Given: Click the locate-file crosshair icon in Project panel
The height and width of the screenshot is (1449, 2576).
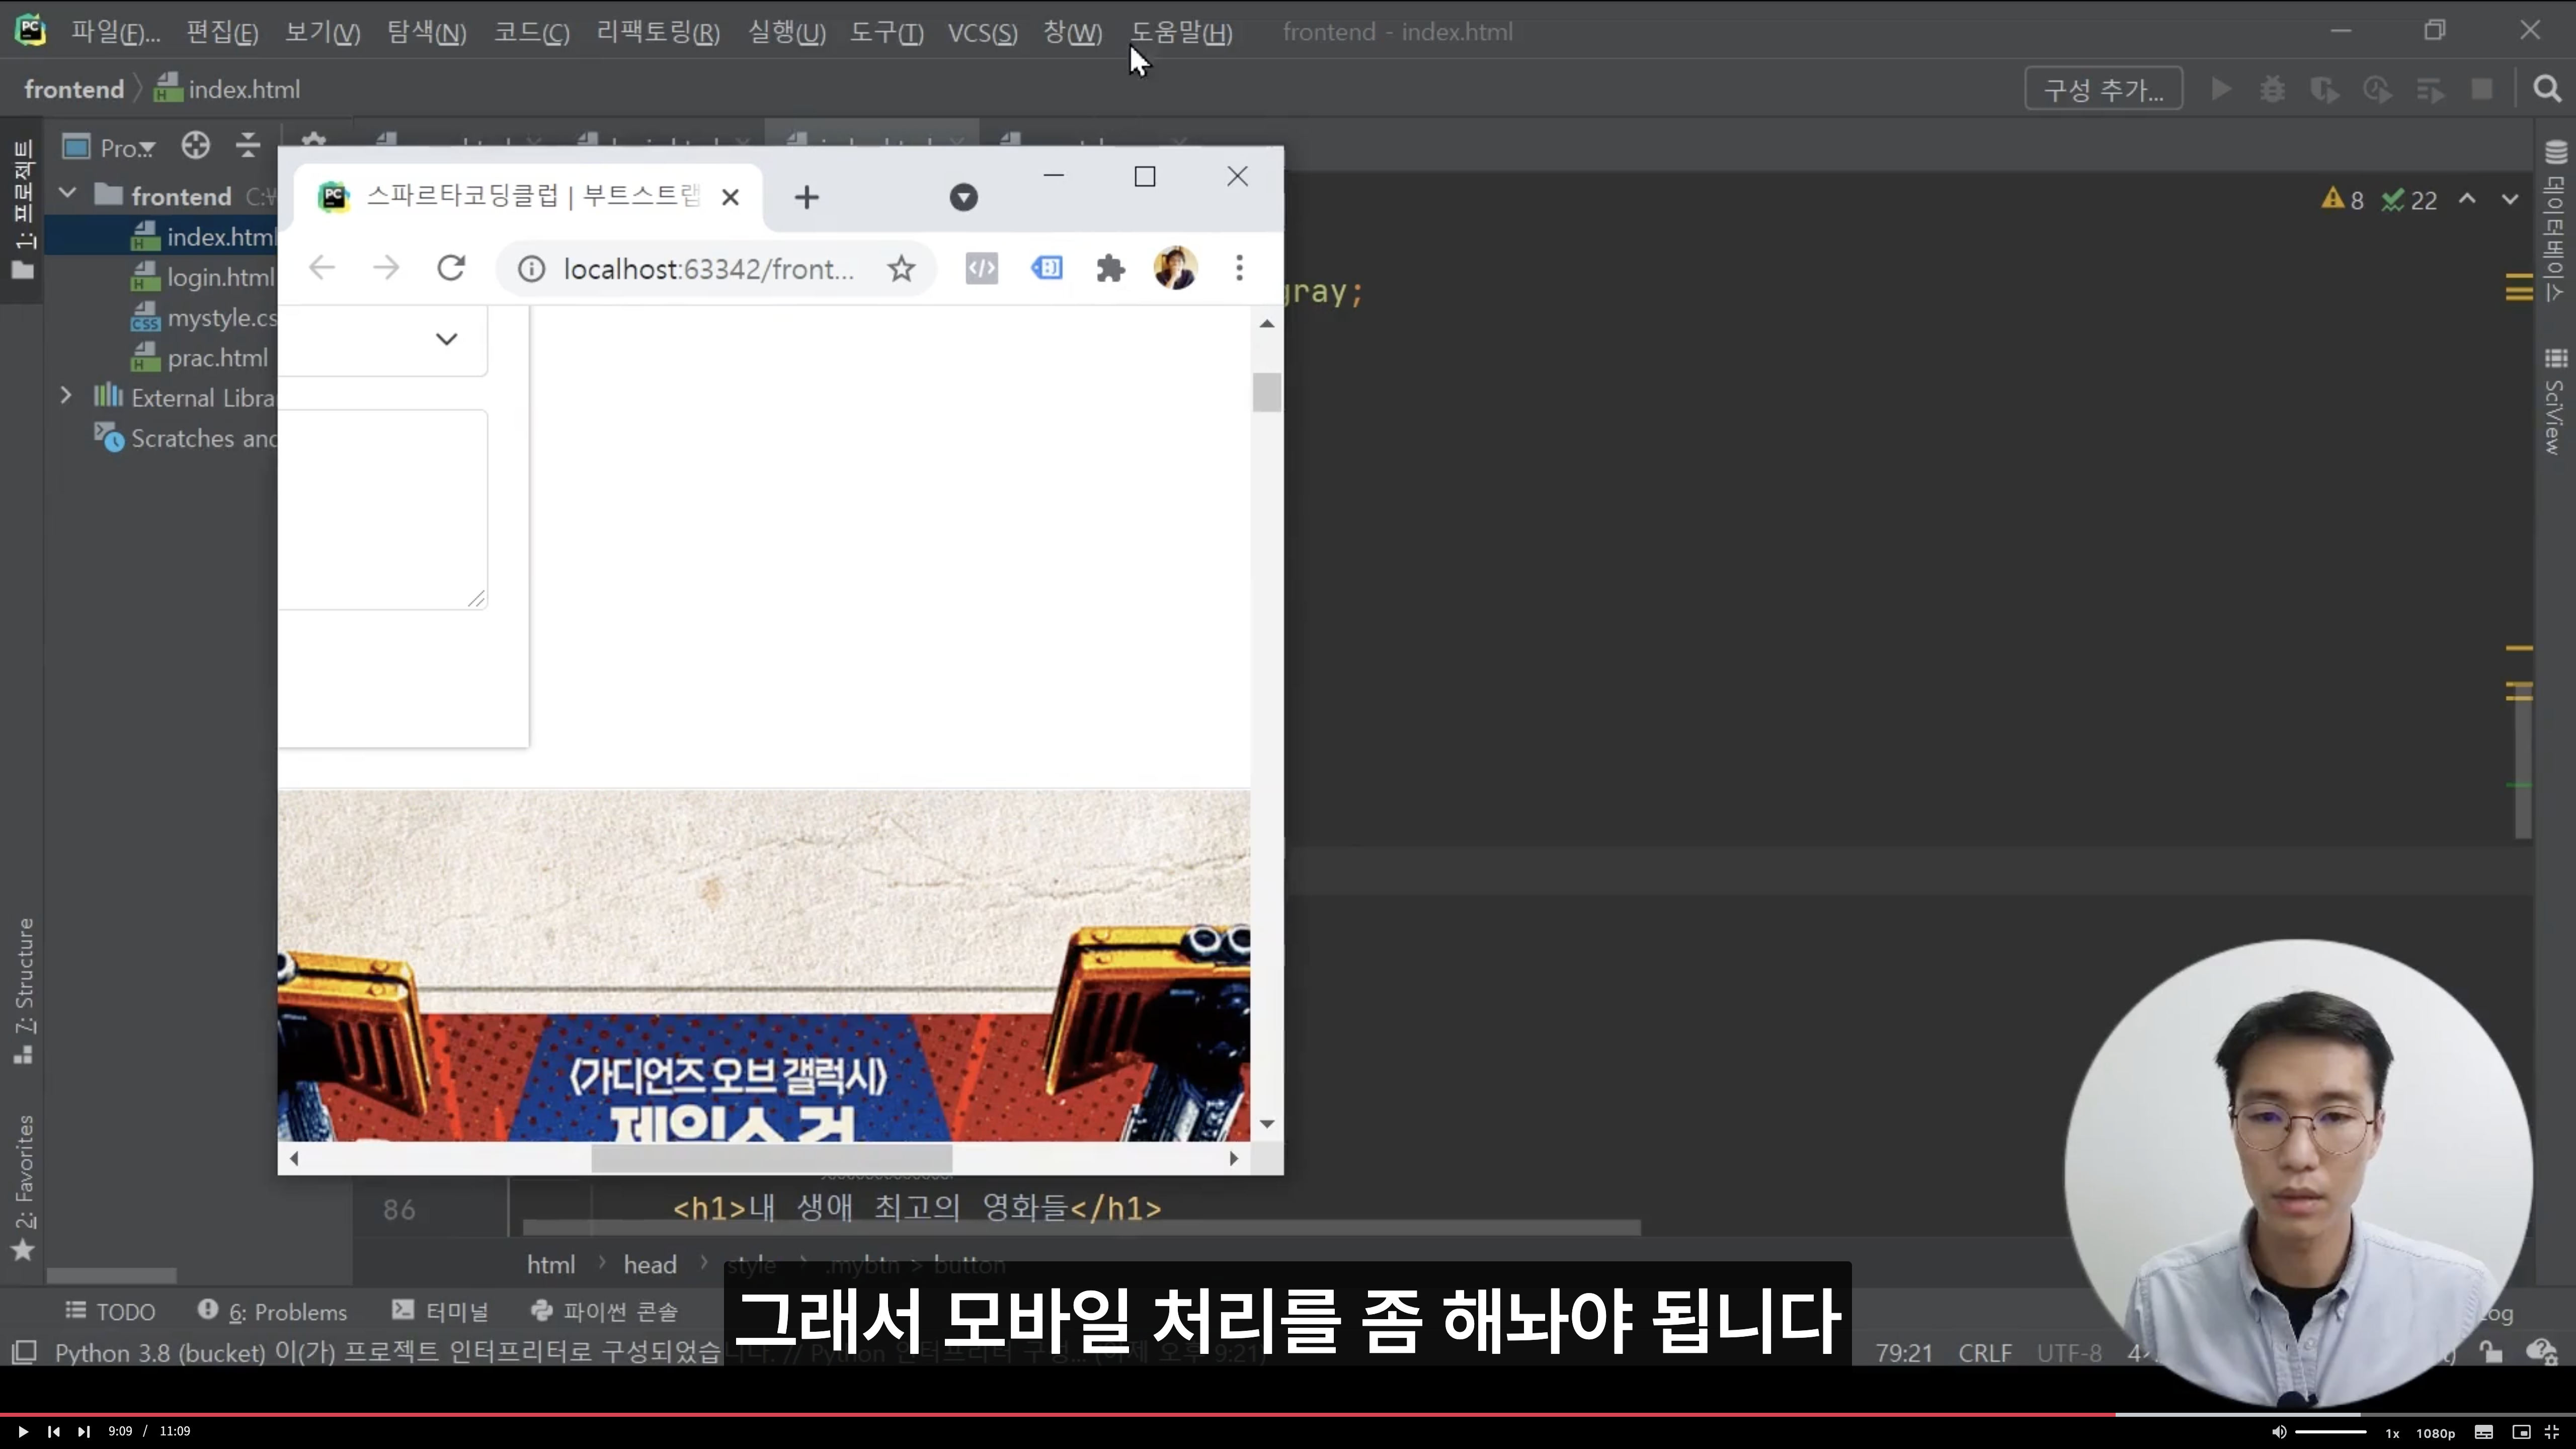Looking at the screenshot, I should [196, 146].
